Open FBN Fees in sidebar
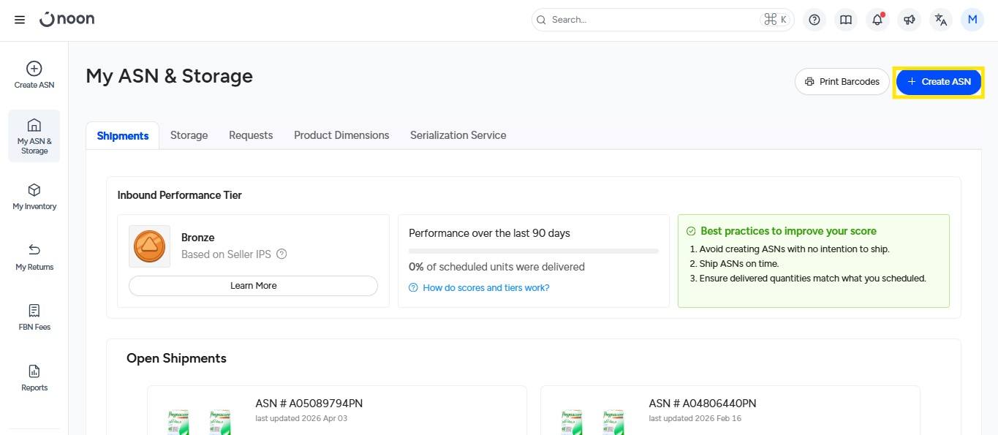The image size is (998, 435). pyautogui.click(x=34, y=317)
